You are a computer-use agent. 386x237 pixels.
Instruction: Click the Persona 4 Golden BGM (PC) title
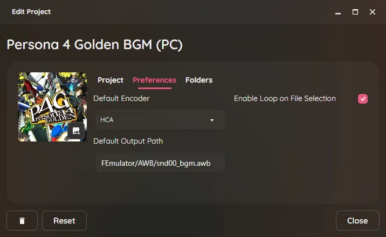pos(94,45)
